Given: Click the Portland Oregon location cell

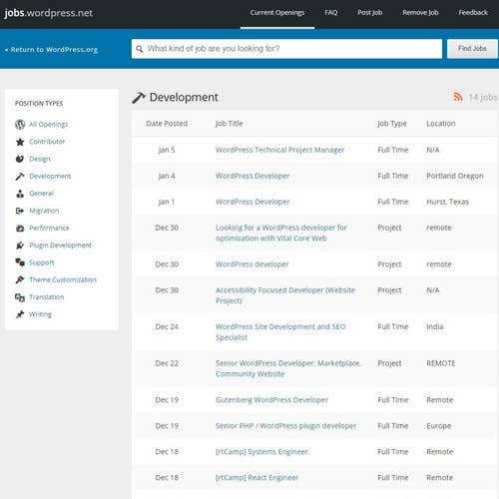Looking at the screenshot, I should [x=455, y=176].
